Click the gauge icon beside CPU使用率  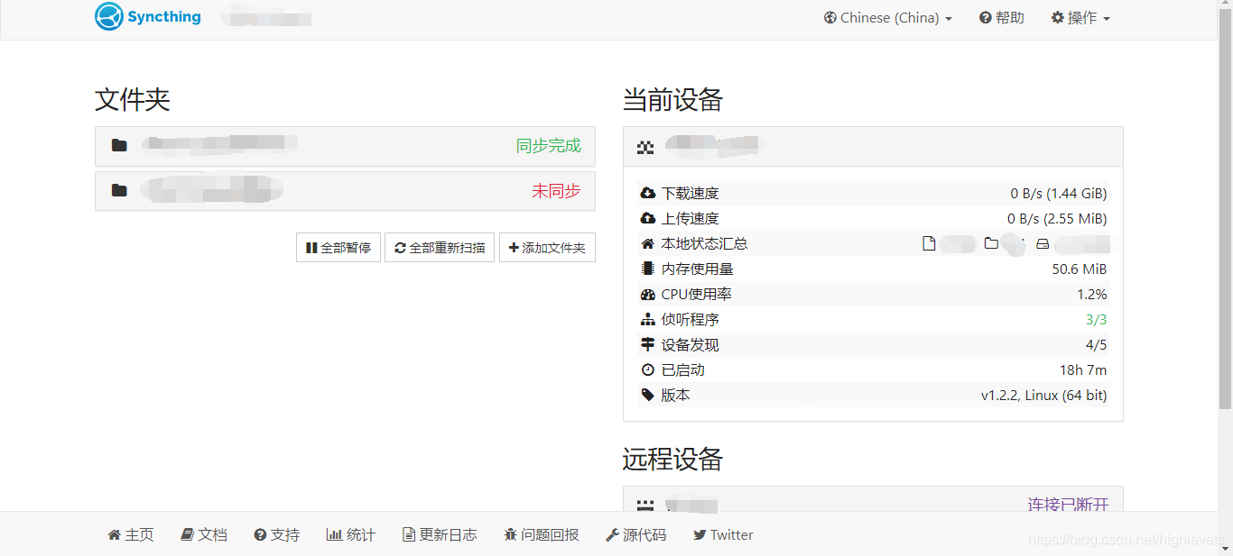pos(648,295)
